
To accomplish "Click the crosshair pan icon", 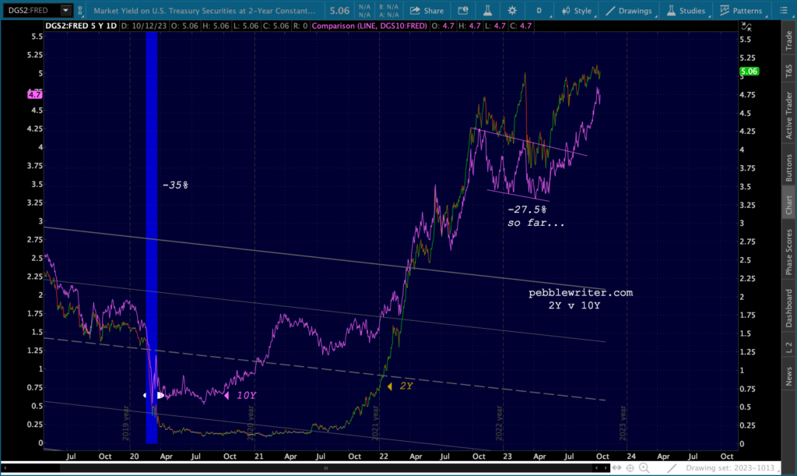I will (x=630, y=468).
